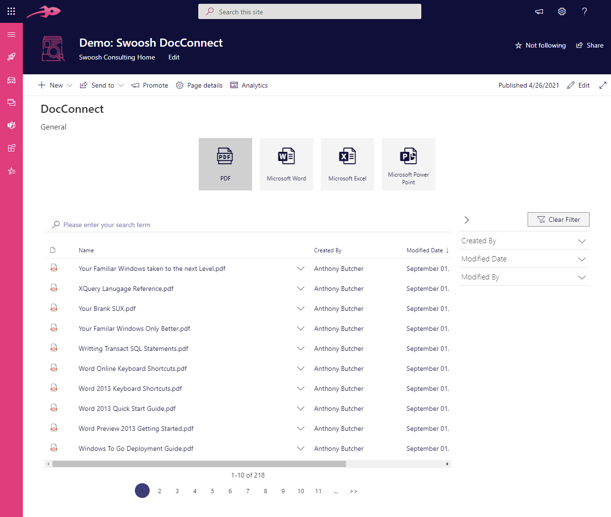Viewport: 611px width, 517px height.
Task: Click the pink rocket site logo
Action: click(x=44, y=11)
